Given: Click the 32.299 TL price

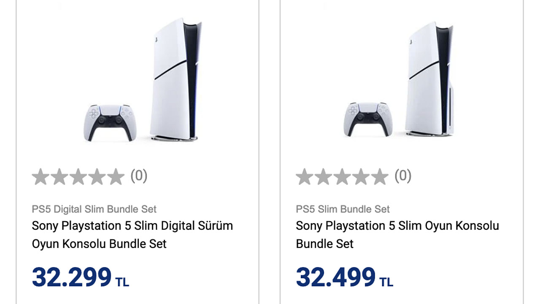Looking at the screenshot, I should pyautogui.click(x=81, y=277).
